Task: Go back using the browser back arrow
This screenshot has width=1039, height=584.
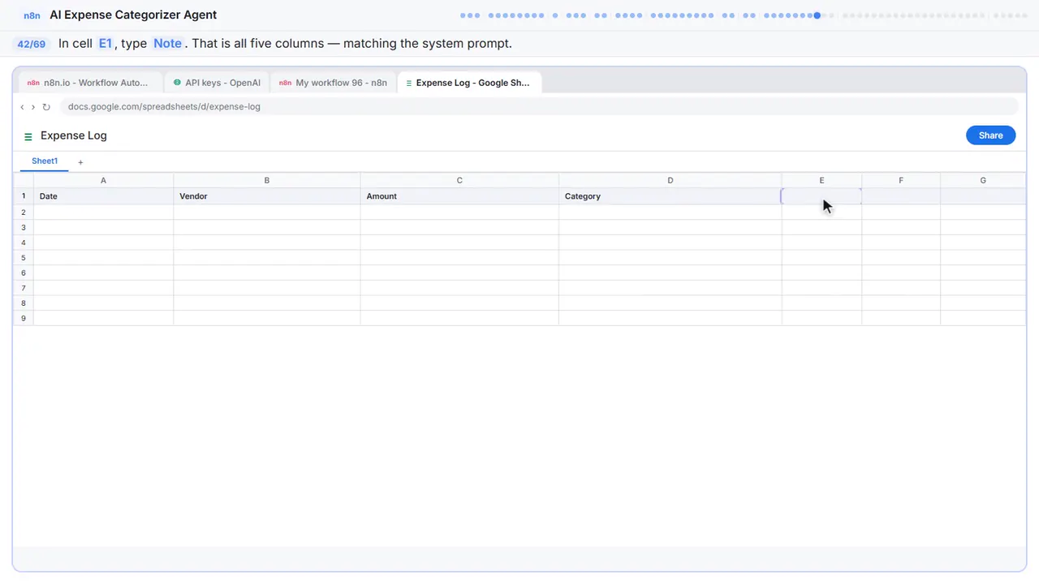Action: click(x=22, y=107)
